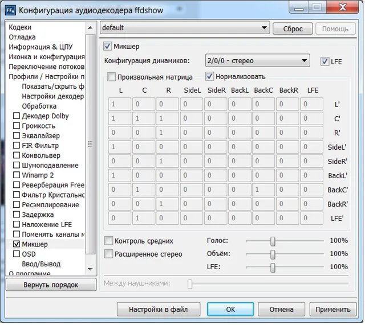Enable Произвольная матрица checkbox
This screenshot has height=325, width=365.
(111, 77)
